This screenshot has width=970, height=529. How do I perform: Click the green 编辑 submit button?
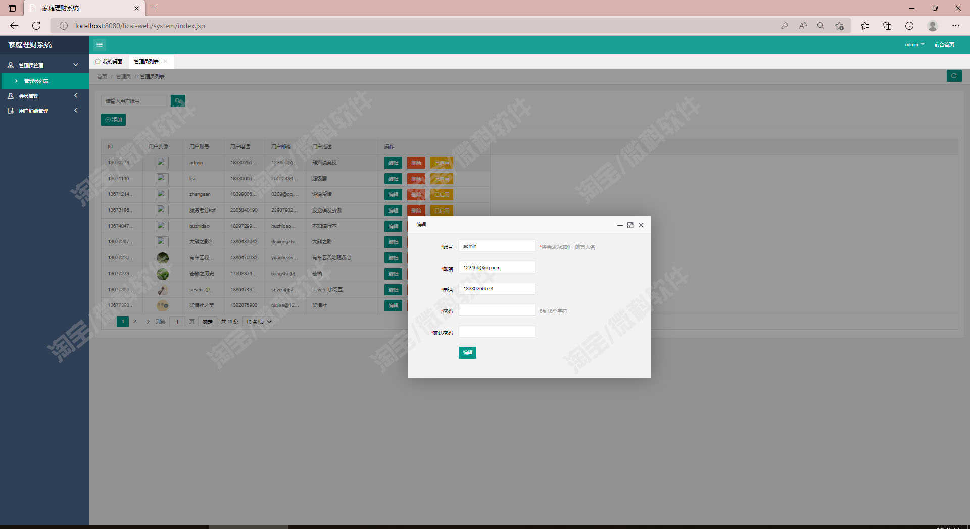click(x=467, y=353)
